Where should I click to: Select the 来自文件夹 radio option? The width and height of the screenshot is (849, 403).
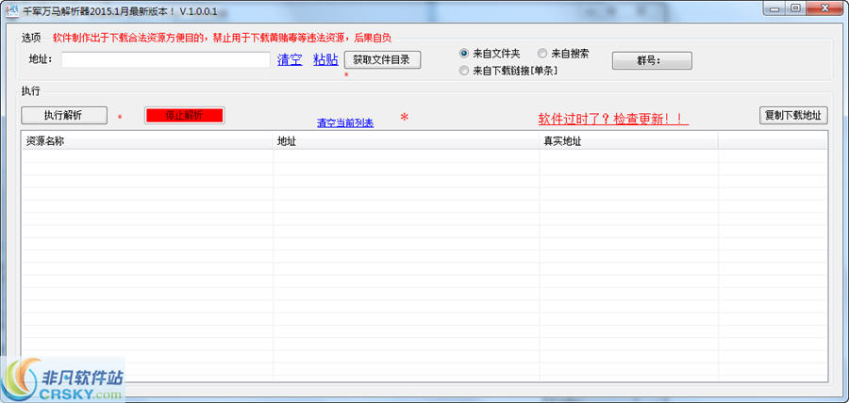490,54
